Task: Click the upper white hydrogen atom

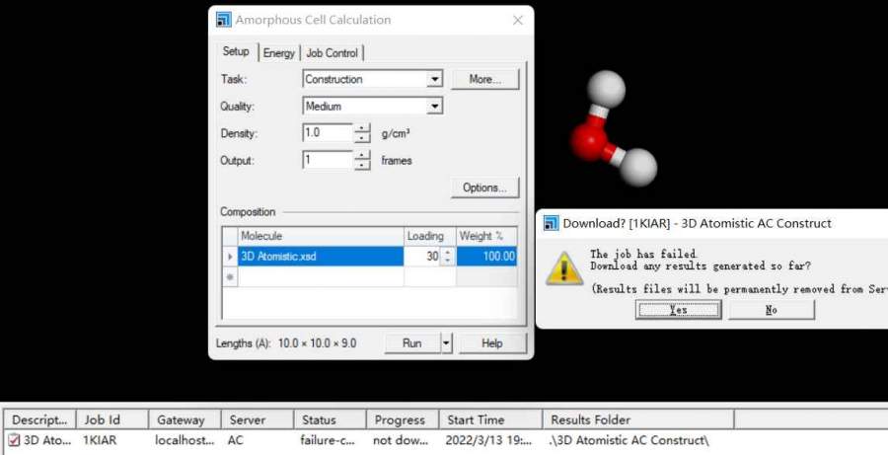Action: click(x=606, y=89)
